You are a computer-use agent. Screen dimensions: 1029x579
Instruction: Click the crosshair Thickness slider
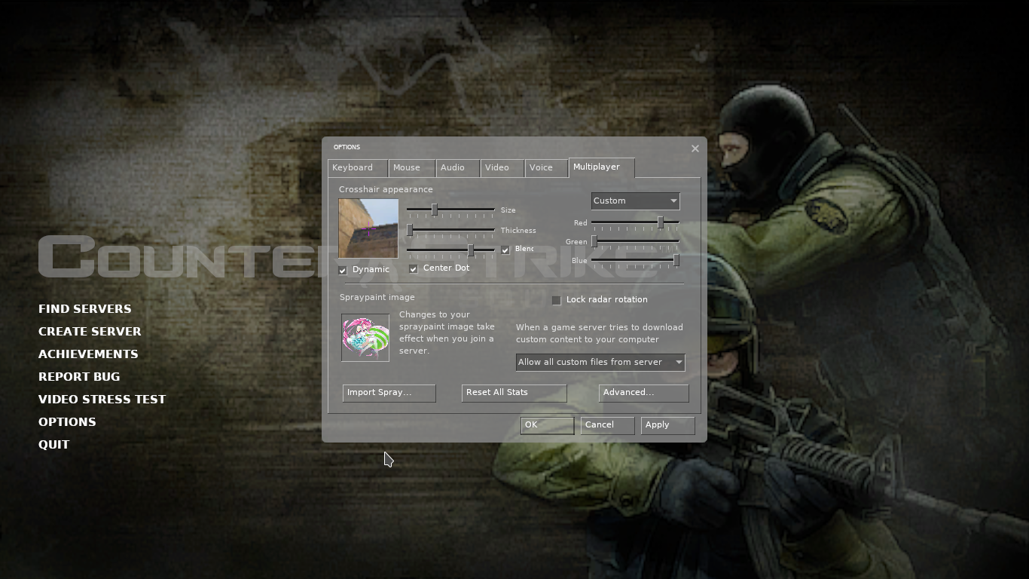click(x=450, y=230)
